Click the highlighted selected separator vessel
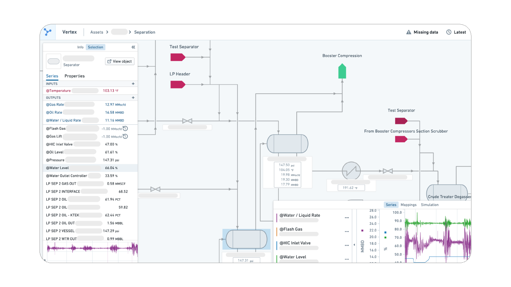Image resolution: width=511 pixels, height=287 pixels. pyautogui.click(x=246, y=239)
